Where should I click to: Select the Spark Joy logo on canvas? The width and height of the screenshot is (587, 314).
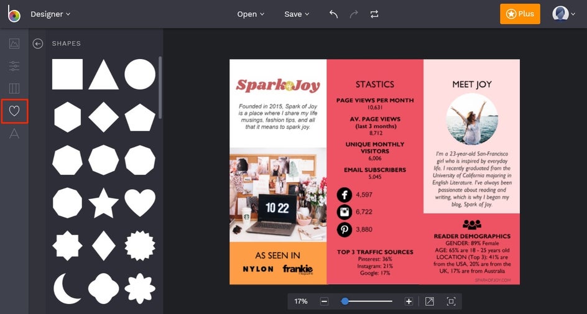278,86
